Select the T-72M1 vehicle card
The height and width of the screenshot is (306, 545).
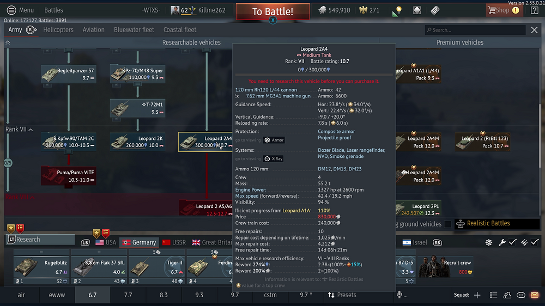(138, 108)
